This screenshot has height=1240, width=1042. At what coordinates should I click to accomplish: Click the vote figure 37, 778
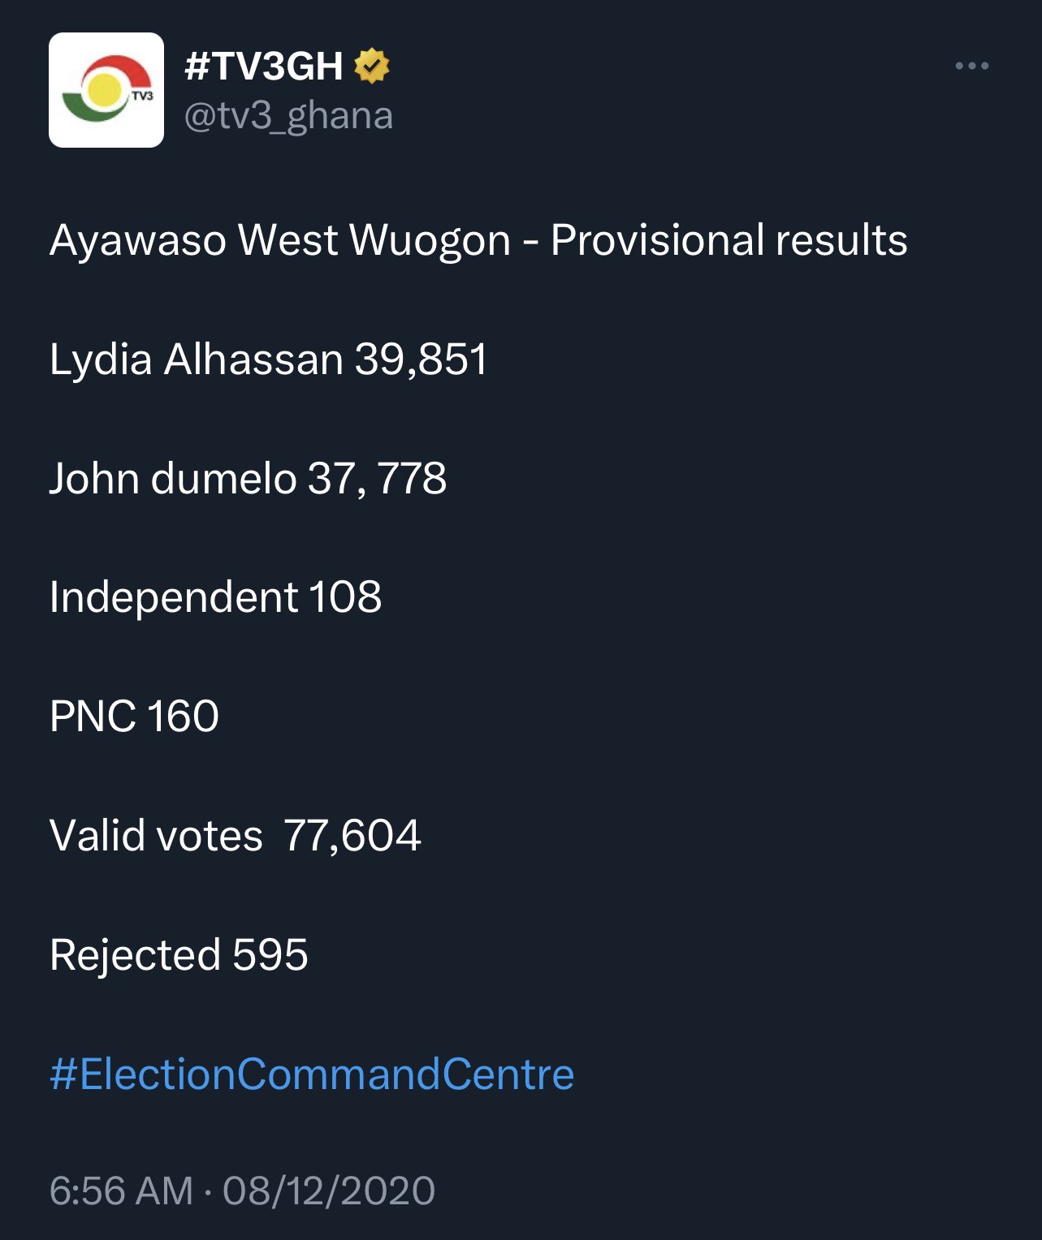click(378, 478)
